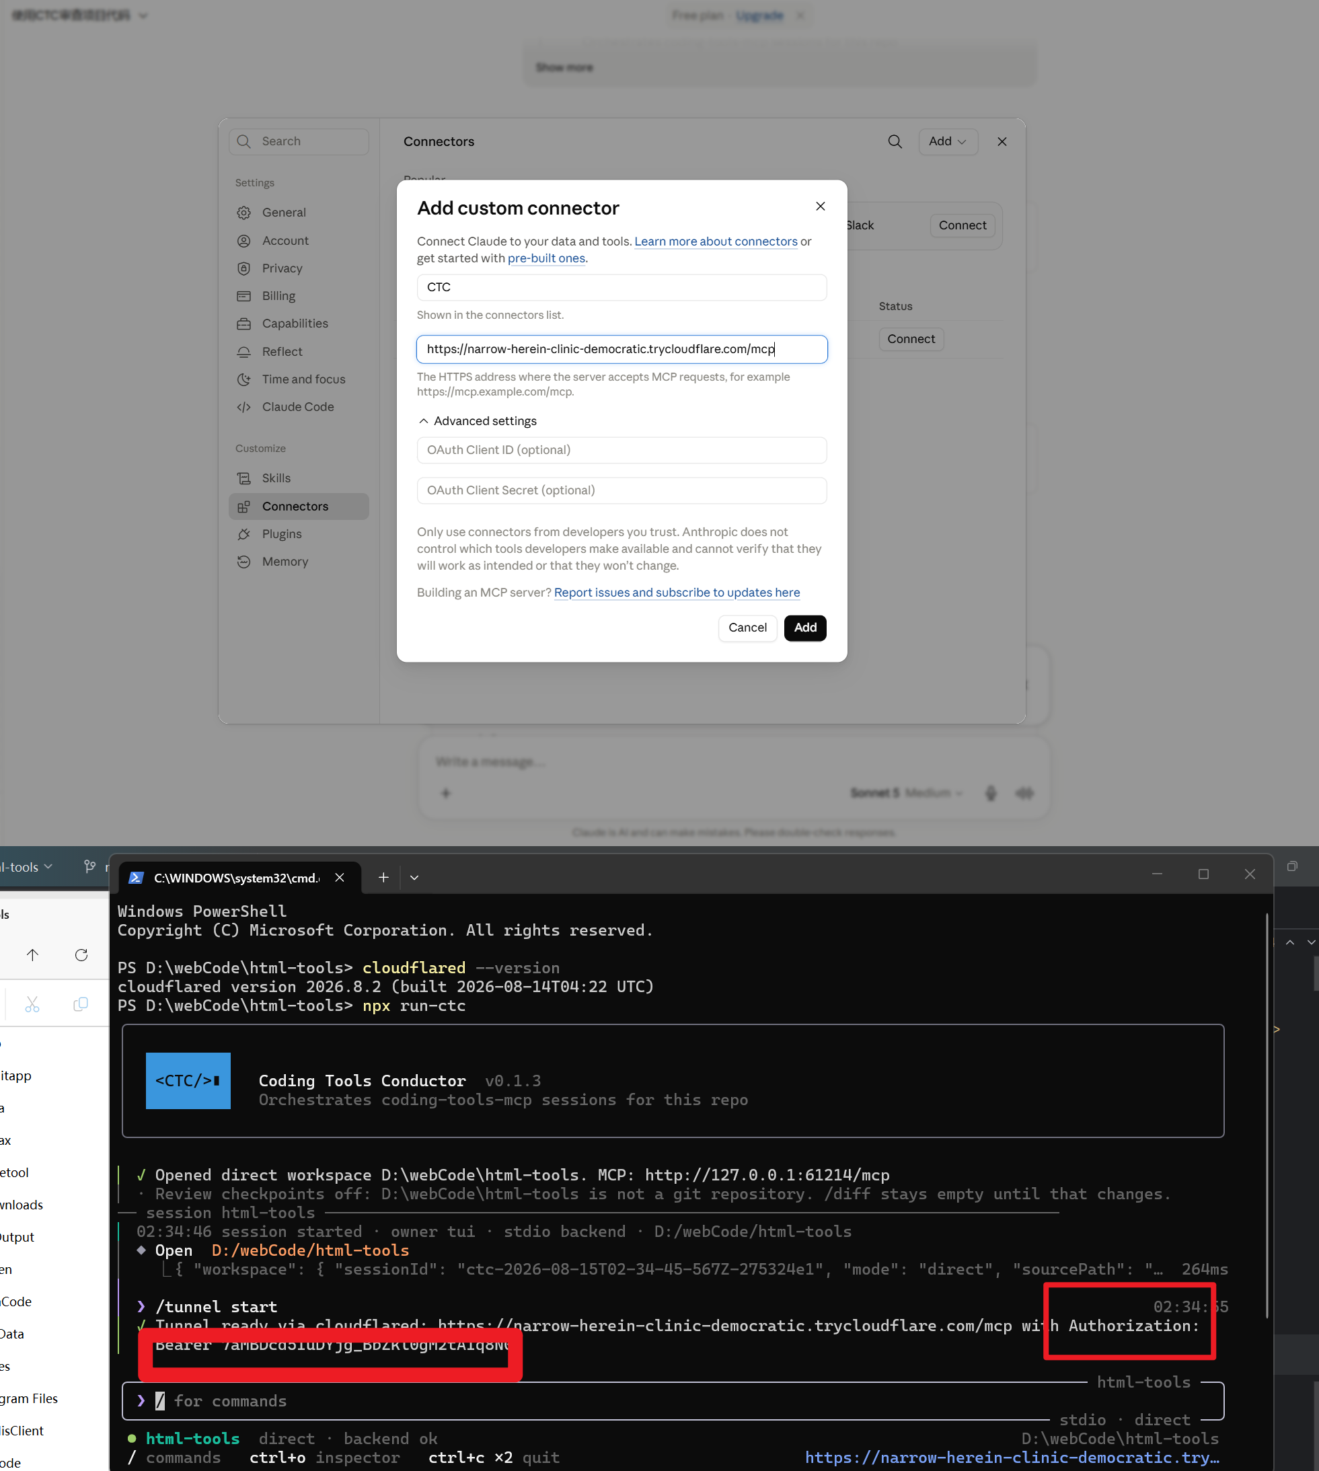Image resolution: width=1319 pixels, height=1471 pixels.
Task: Click the microphone icon in composer
Action: click(x=991, y=793)
